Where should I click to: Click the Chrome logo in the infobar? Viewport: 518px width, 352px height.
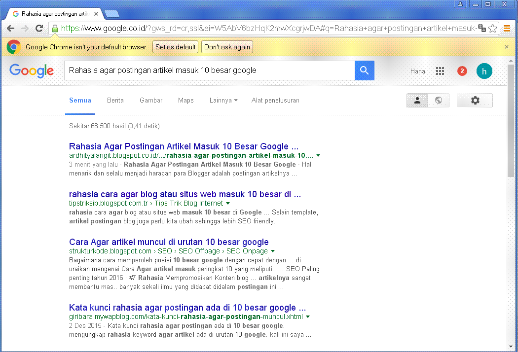click(x=14, y=47)
